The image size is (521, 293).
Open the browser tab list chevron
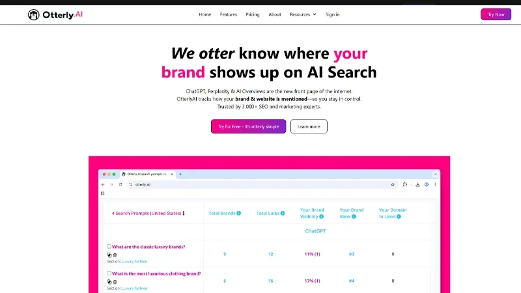(x=434, y=174)
